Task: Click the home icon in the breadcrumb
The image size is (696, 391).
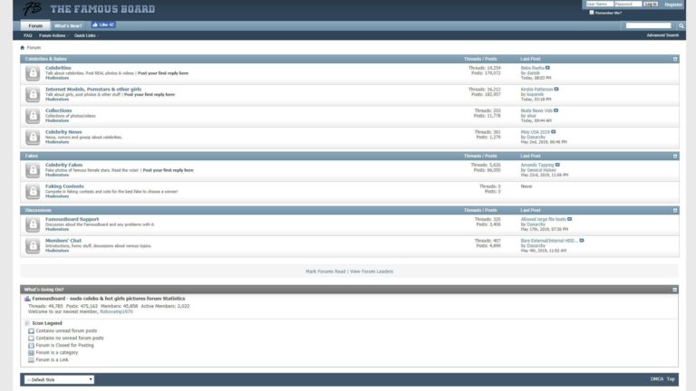Action: point(23,48)
